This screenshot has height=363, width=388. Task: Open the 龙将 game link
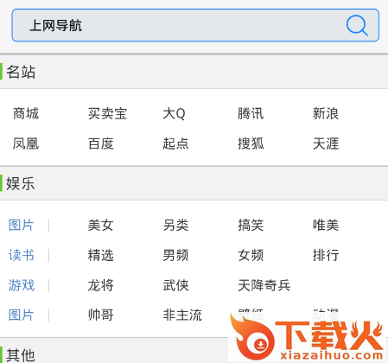point(101,285)
